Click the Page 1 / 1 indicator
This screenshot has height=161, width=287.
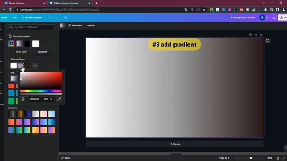coord(224,158)
